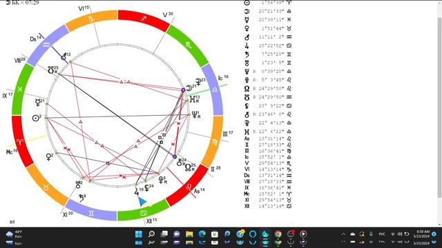Click the Sun glyph in the chart wheel
The width and height of the screenshot is (442, 248).
pos(35,118)
